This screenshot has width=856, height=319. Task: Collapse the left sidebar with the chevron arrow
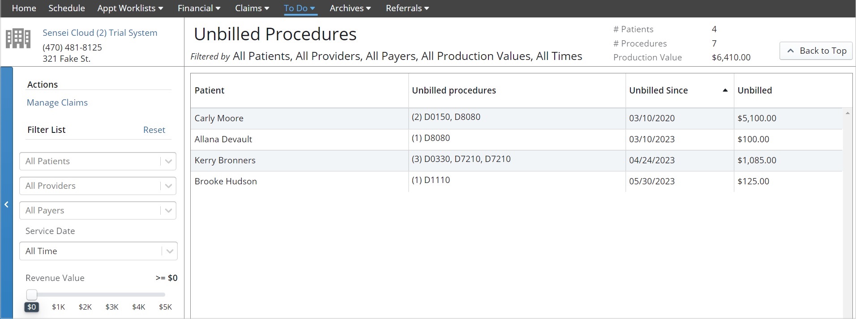[6, 204]
